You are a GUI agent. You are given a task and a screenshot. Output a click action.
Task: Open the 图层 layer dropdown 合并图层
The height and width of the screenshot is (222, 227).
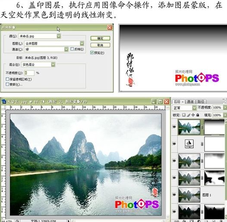point(82,43)
